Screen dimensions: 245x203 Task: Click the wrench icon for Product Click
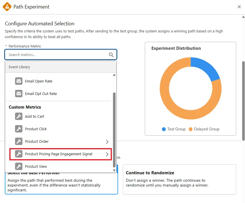19,129
